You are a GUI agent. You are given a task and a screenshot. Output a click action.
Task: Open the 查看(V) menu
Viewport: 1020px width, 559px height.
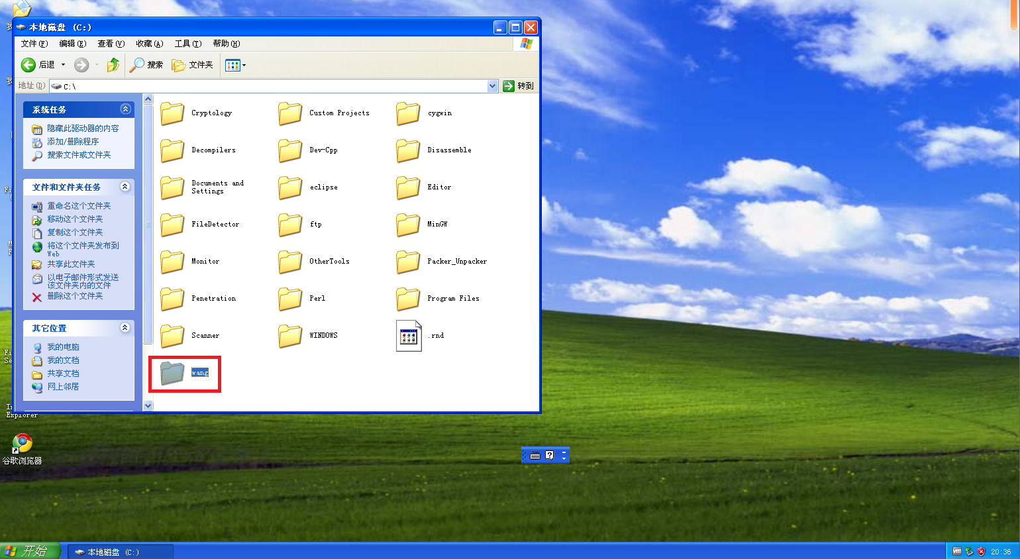(x=111, y=44)
